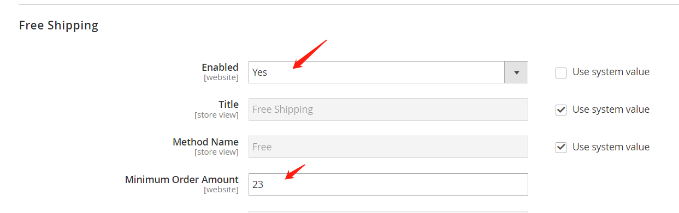Click the Minimum Order Amount field
This screenshot has width=679, height=213.
[x=388, y=184]
